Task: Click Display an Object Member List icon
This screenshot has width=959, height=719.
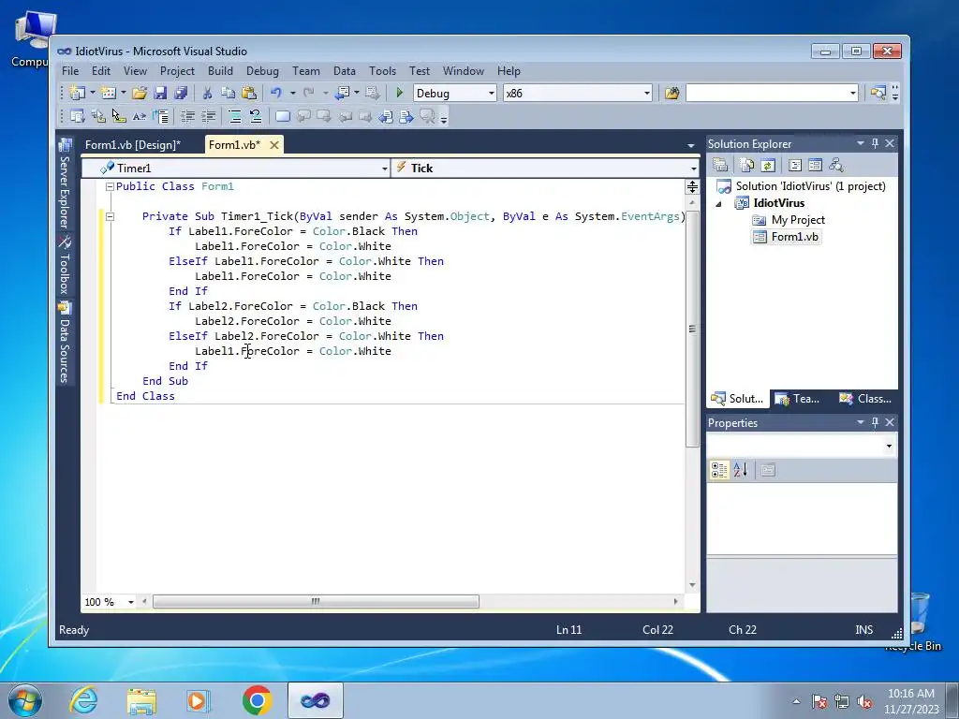Action: click(77, 116)
